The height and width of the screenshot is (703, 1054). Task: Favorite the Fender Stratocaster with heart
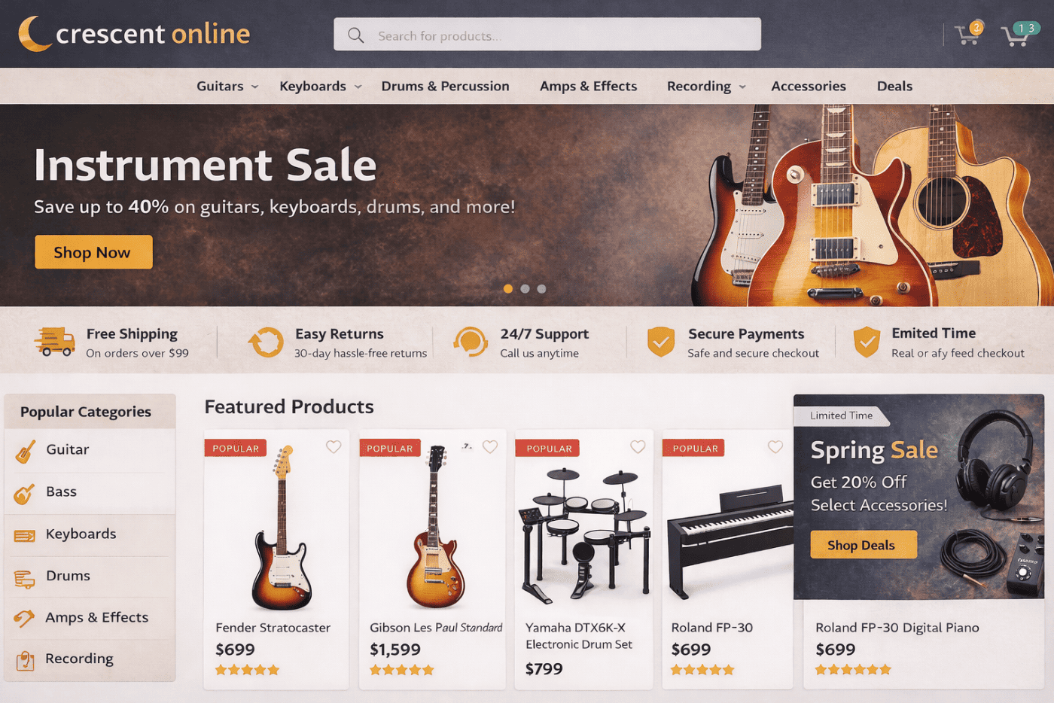(334, 447)
